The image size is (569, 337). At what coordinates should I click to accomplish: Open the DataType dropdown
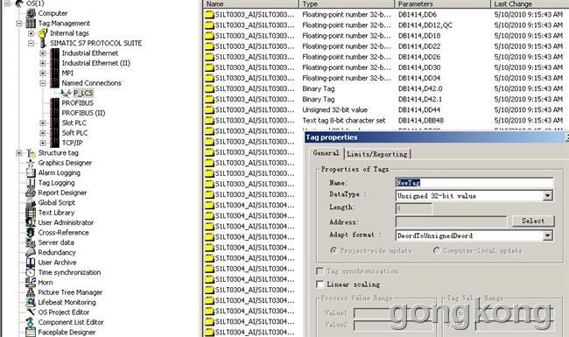(x=547, y=196)
